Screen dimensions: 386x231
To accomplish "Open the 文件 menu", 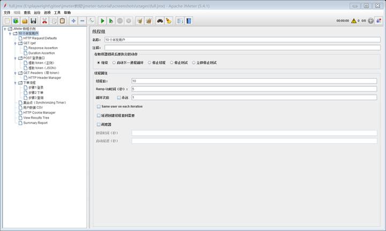I will [x=7, y=12].
